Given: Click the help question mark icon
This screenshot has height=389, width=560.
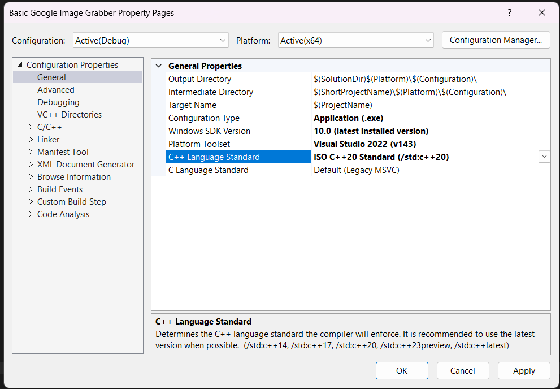Looking at the screenshot, I should [x=509, y=12].
